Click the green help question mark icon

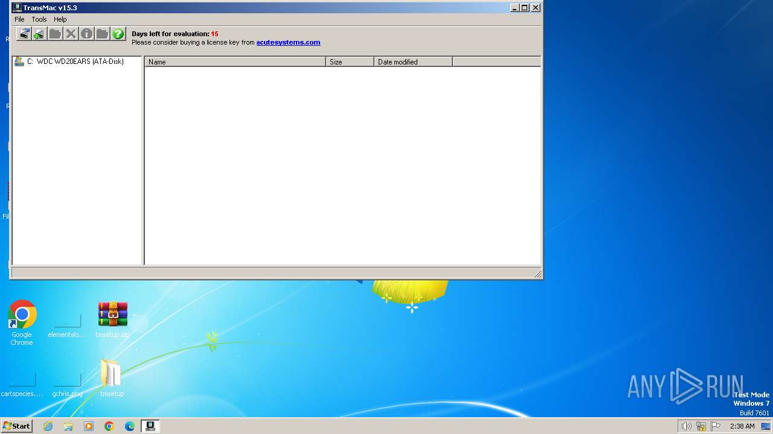[118, 34]
